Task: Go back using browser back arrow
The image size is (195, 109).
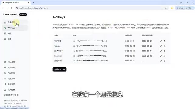Action: pos(3,8)
